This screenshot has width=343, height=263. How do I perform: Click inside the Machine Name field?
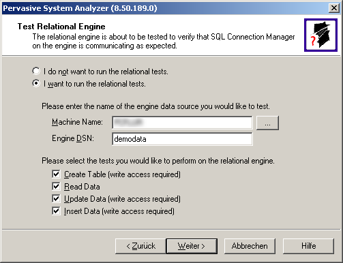click(182, 123)
